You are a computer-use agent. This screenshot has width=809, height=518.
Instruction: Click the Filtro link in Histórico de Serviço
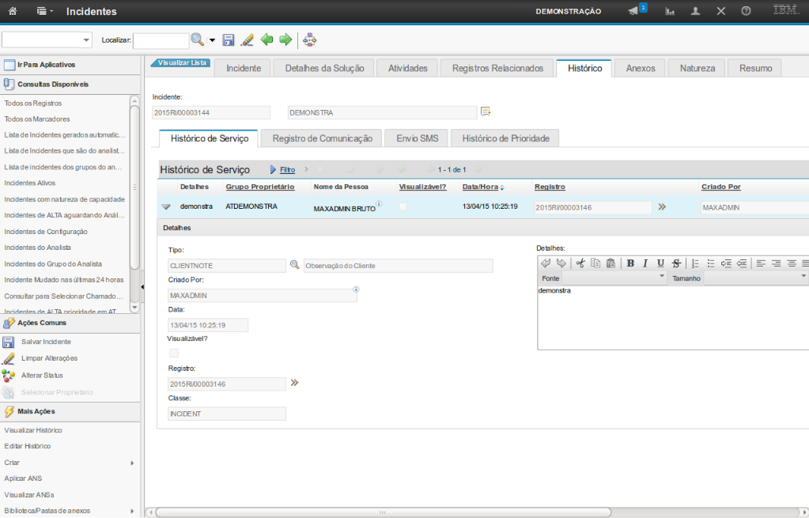click(x=287, y=170)
